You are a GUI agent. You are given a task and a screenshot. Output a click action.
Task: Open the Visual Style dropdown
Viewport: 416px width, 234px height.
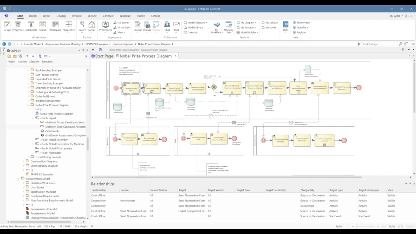coord(121,28)
